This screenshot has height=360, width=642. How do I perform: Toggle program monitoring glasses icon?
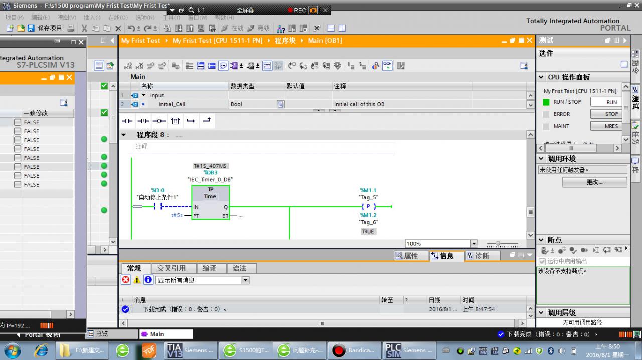387,66
